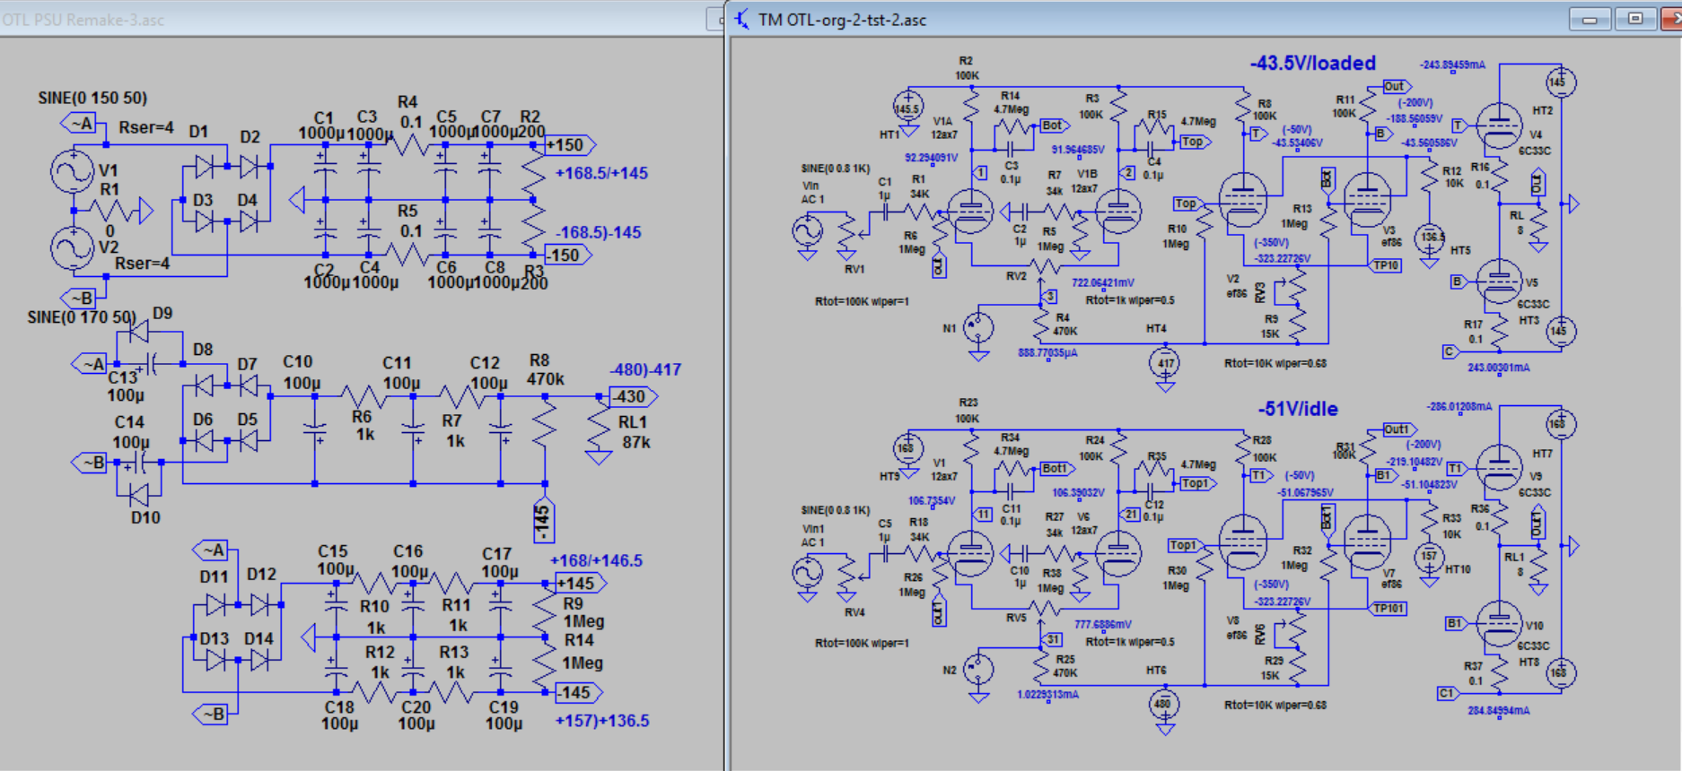Click the -480)-417 annotation text
Viewport: 1682px width, 771px height.
pyautogui.click(x=645, y=369)
